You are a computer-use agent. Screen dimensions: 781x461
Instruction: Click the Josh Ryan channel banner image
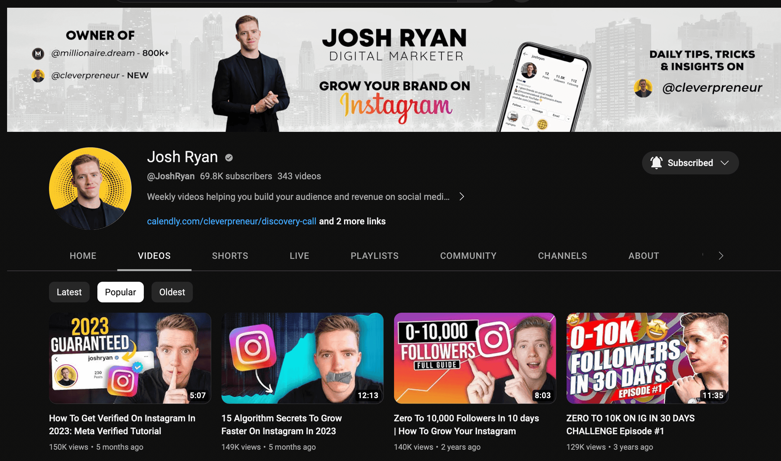tap(394, 70)
